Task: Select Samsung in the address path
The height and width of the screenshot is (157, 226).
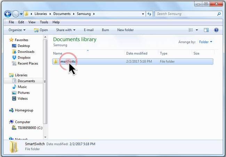Action: (x=83, y=14)
